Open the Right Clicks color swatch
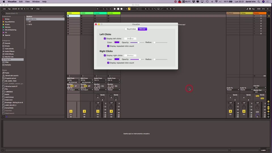Screen dimensions: 272x153 tap(117, 59)
